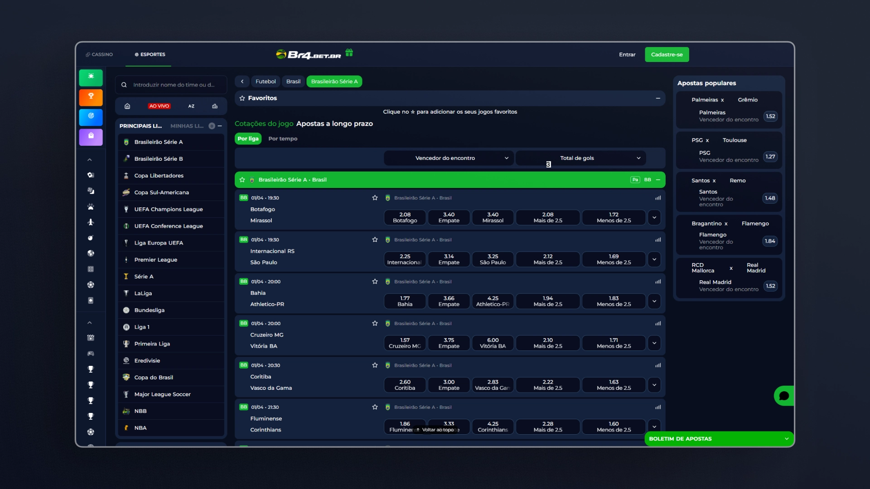The height and width of the screenshot is (489, 870).
Task: Star the Brasileirão Série A league header
Action: click(242, 180)
